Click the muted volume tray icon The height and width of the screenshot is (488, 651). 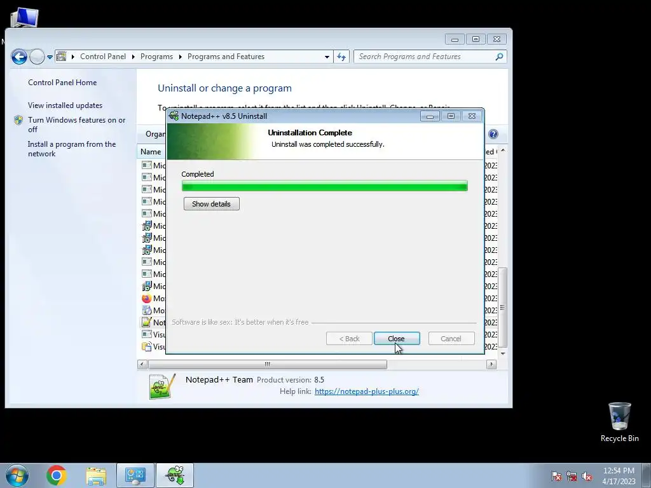[587, 476]
